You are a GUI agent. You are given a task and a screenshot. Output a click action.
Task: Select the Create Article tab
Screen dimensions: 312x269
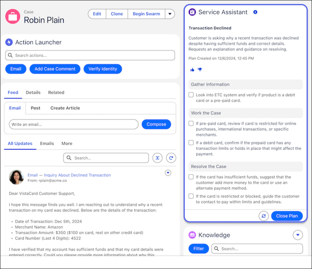coord(65,108)
